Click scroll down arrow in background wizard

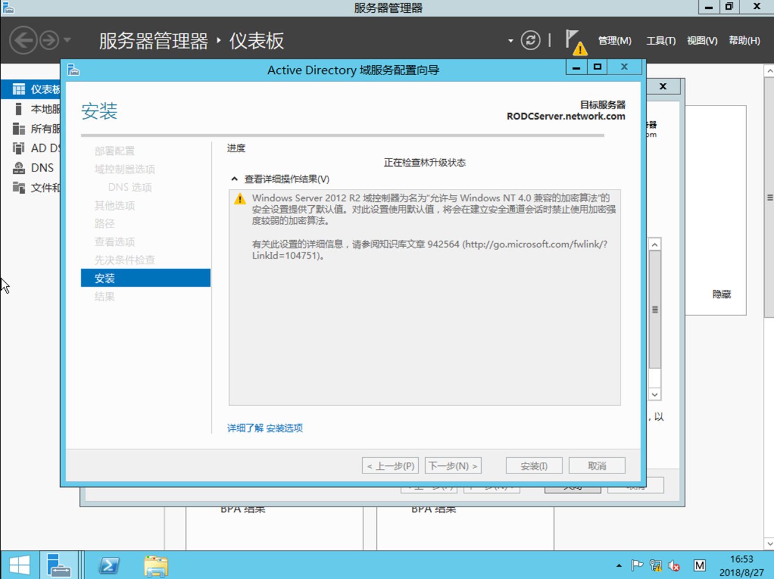(655, 395)
